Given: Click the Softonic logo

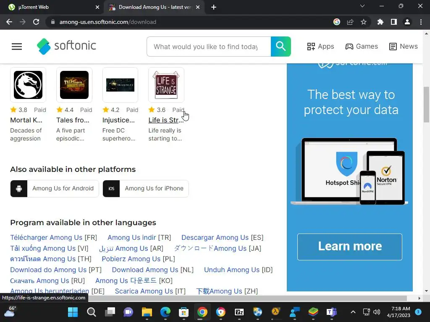Looking at the screenshot, I should click(x=66, y=46).
